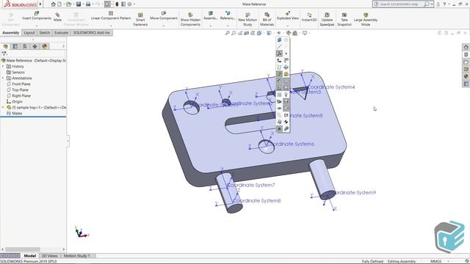This screenshot has height=264, width=470.
Task: Switch to Evaluate tab
Action: [x=61, y=32]
